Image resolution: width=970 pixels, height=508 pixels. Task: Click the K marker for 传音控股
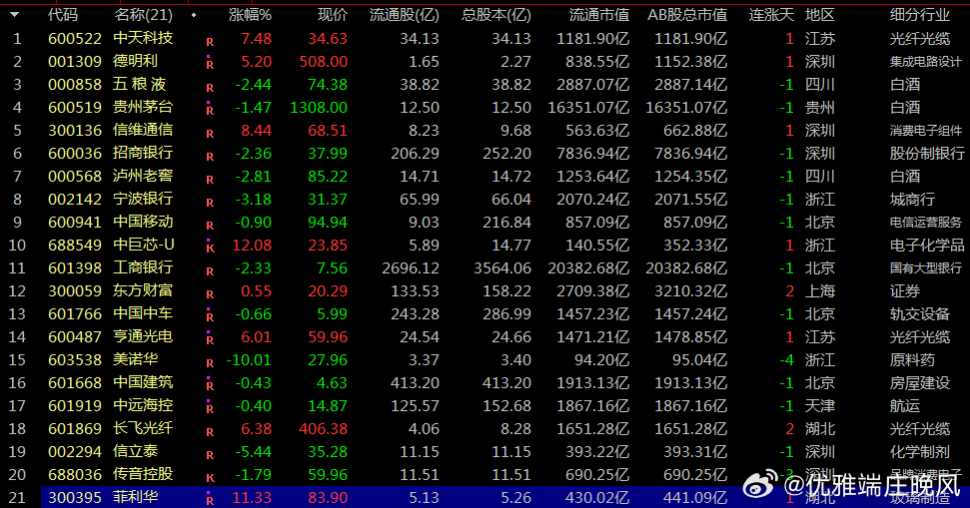(210, 478)
